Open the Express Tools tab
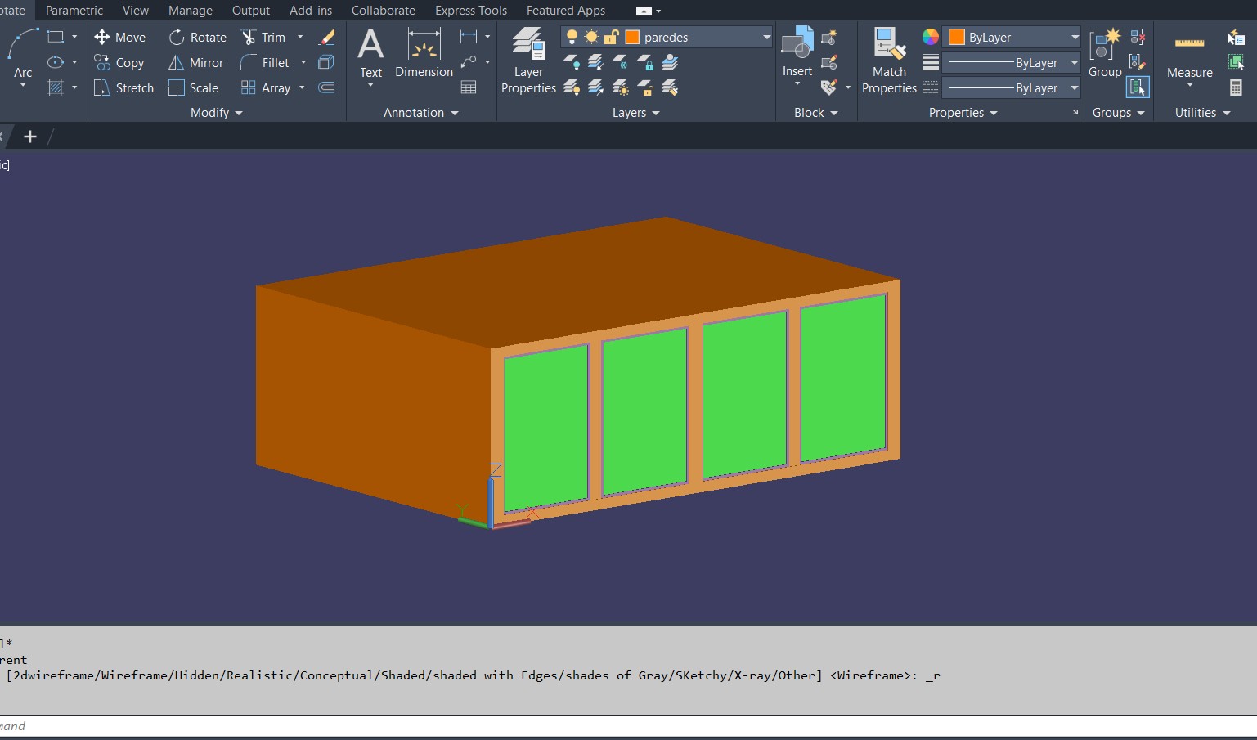The height and width of the screenshot is (740, 1257). pos(470,11)
